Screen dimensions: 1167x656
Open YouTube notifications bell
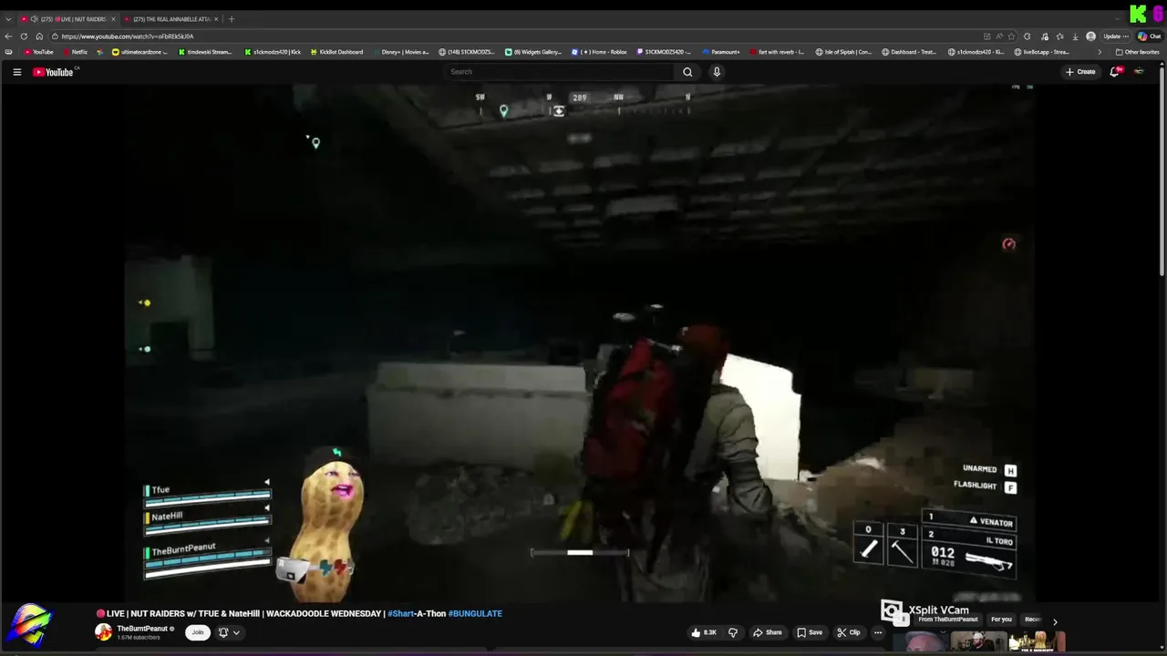(1114, 72)
